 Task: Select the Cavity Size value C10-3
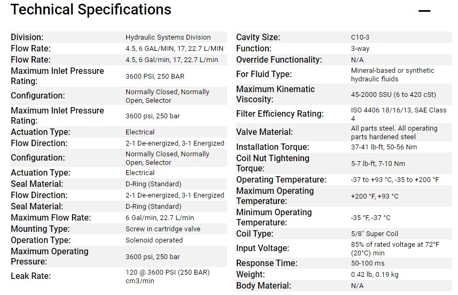[360, 37]
